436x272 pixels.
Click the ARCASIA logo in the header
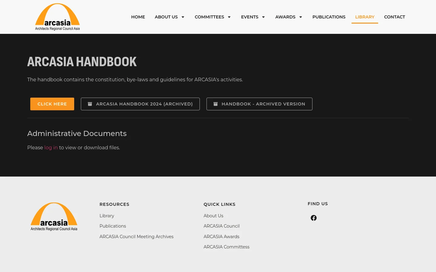[58, 17]
